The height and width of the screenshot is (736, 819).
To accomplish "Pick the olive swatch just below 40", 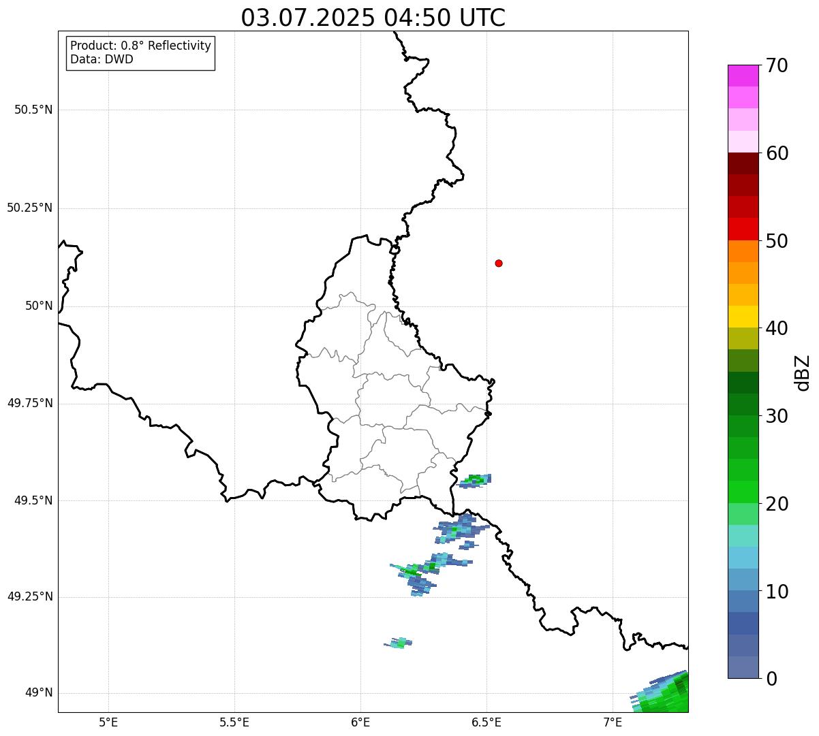I will pos(743,338).
